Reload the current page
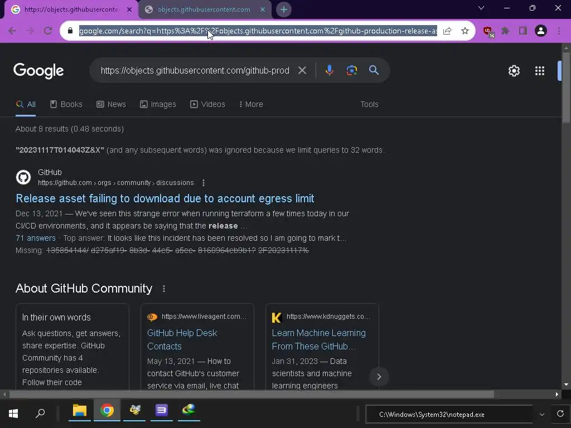This screenshot has height=428, width=571. pyautogui.click(x=48, y=31)
